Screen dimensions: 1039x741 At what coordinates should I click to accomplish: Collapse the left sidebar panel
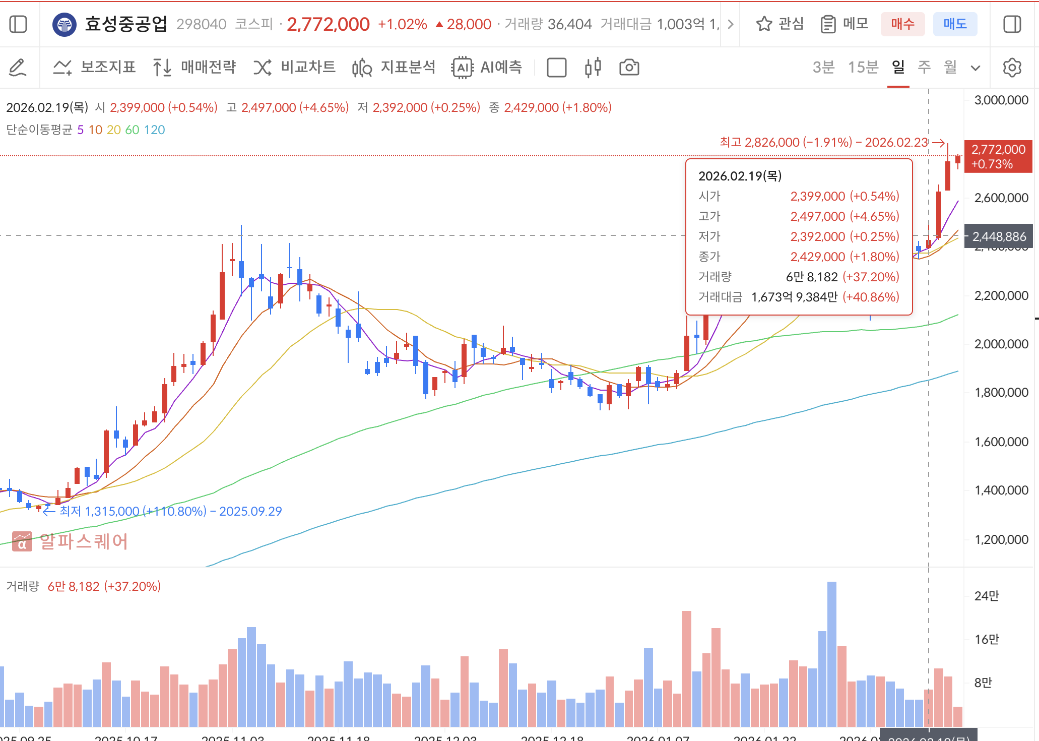[19, 23]
